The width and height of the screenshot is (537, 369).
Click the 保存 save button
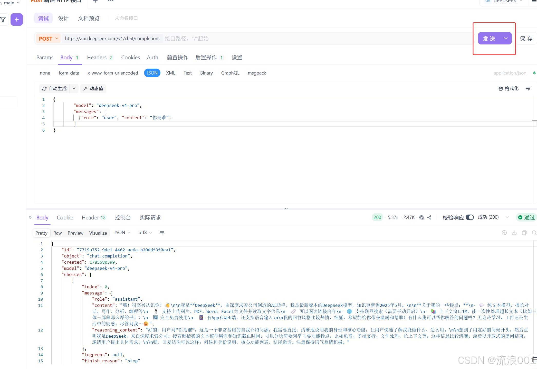click(x=526, y=39)
